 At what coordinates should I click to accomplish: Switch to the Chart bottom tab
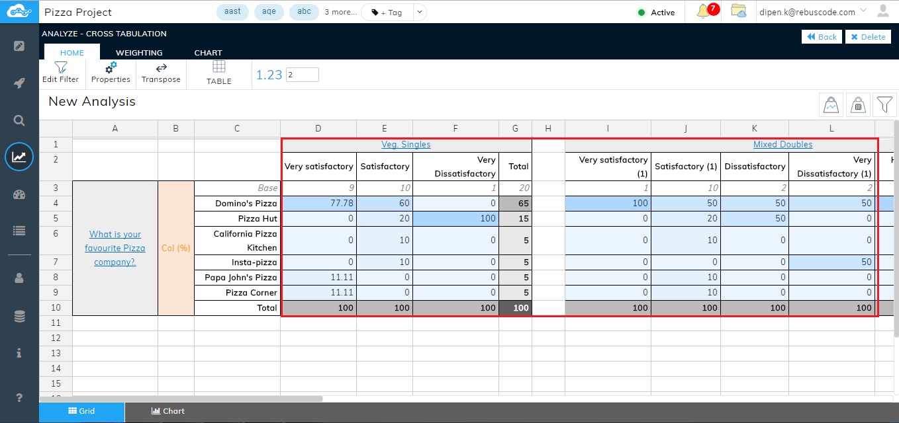(x=167, y=411)
